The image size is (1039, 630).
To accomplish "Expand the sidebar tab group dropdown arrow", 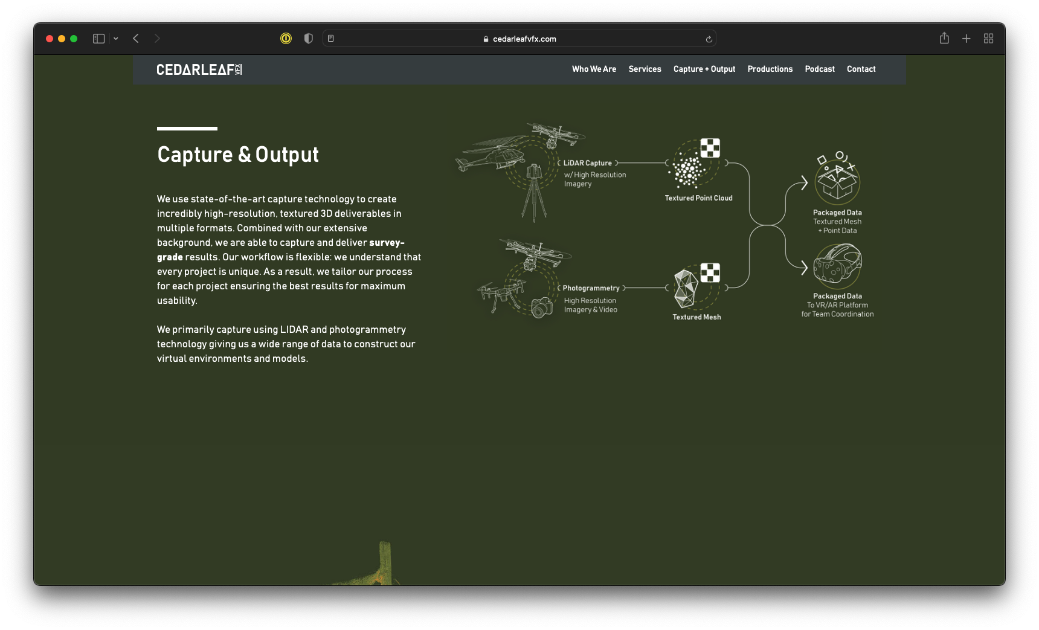I will 116,39.
